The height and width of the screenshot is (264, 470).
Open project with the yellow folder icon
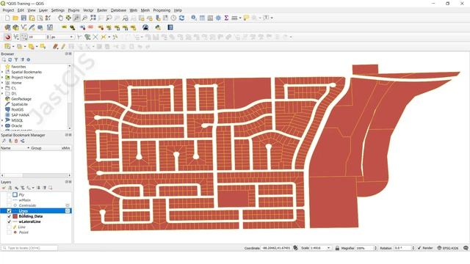point(15,18)
